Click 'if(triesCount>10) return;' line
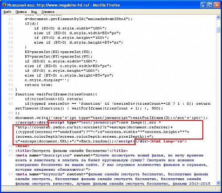The height and width of the screenshot is (193, 222). coord(54,99)
